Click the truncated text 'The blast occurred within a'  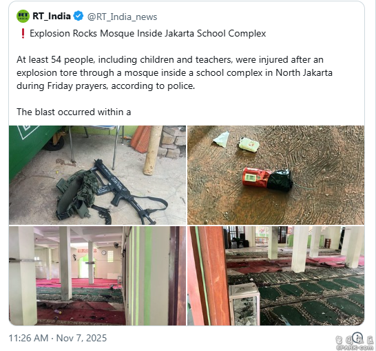pos(74,112)
